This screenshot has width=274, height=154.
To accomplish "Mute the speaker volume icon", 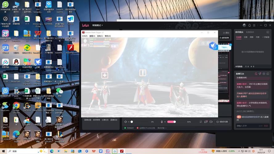I will pos(125,122).
